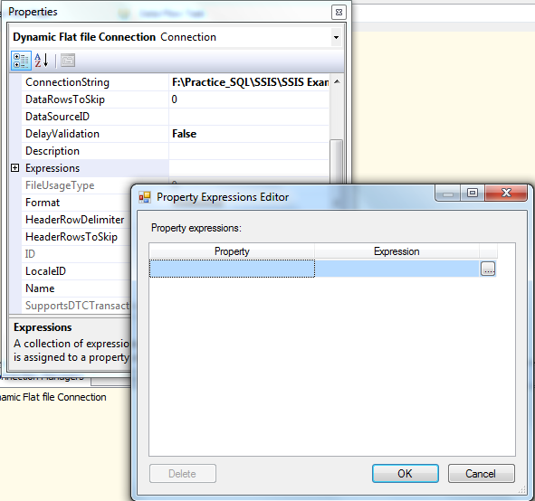
Task: Click the ConnectionString value field
Action: (x=249, y=82)
